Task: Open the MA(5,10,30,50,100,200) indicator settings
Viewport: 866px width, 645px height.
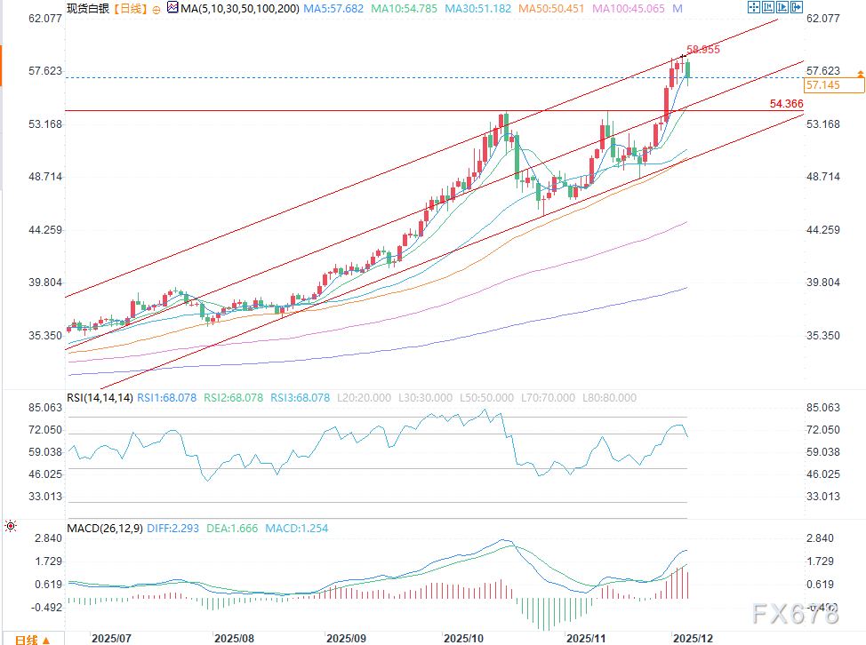Action: pos(240,9)
